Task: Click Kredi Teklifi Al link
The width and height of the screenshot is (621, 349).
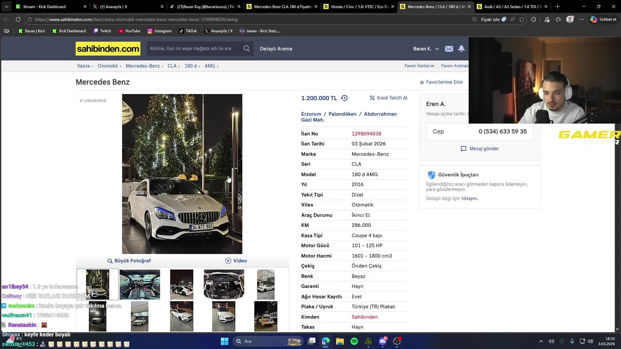Action: coord(389,98)
